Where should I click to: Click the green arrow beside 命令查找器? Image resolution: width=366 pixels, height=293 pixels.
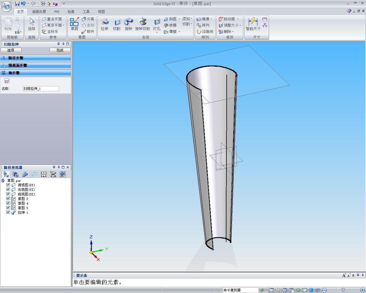point(262,290)
